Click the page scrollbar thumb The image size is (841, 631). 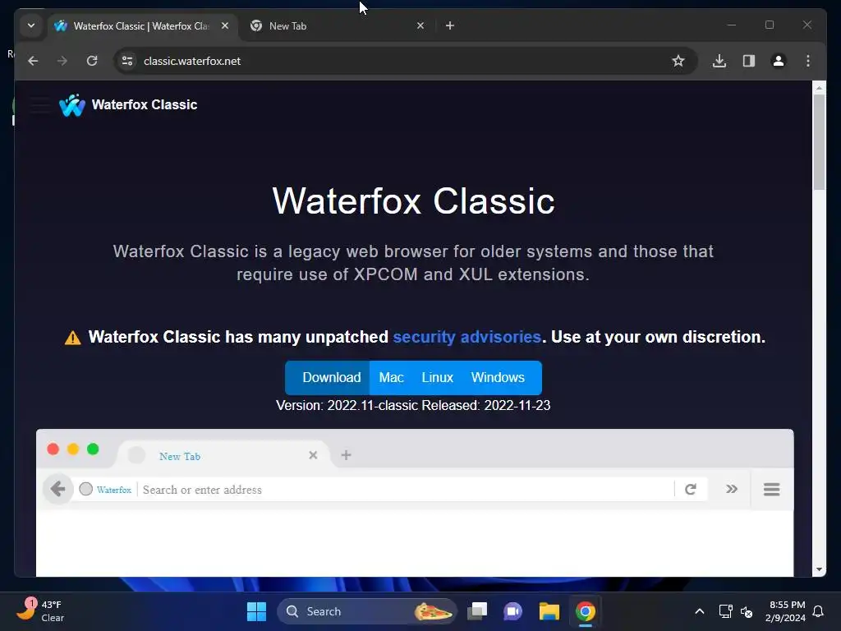pos(819,141)
